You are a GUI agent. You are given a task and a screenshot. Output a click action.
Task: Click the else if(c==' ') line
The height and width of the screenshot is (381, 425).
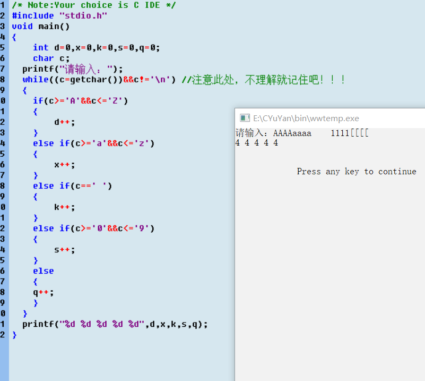point(72,186)
